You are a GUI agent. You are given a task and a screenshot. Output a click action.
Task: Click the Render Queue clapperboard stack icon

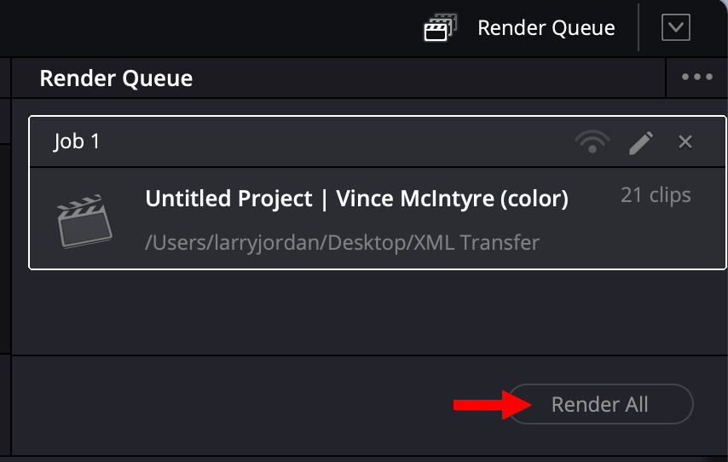coord(441,28)
